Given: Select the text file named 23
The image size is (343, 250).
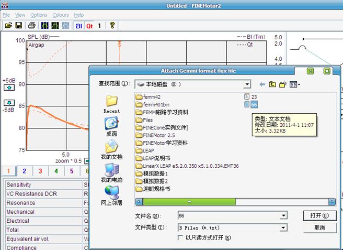Looking at the screenshot, I should [x=250, y=97].
